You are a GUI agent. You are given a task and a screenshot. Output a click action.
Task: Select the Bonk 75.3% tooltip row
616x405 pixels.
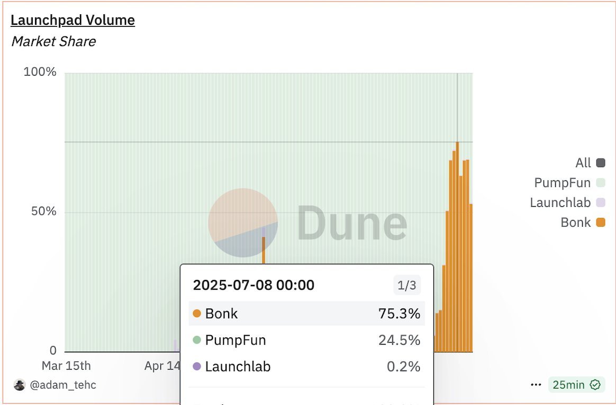pos(307,314)
